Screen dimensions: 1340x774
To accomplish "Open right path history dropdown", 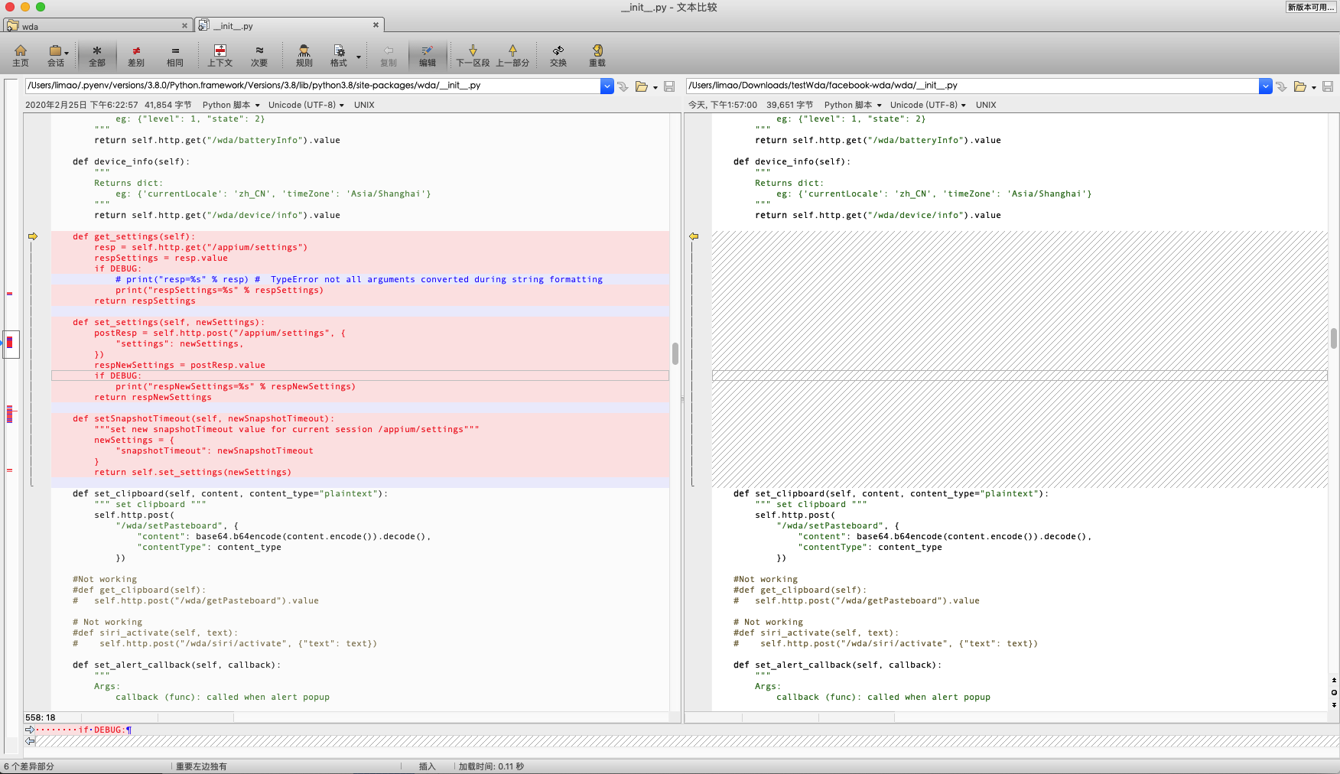I will (x=1266, y=86).
